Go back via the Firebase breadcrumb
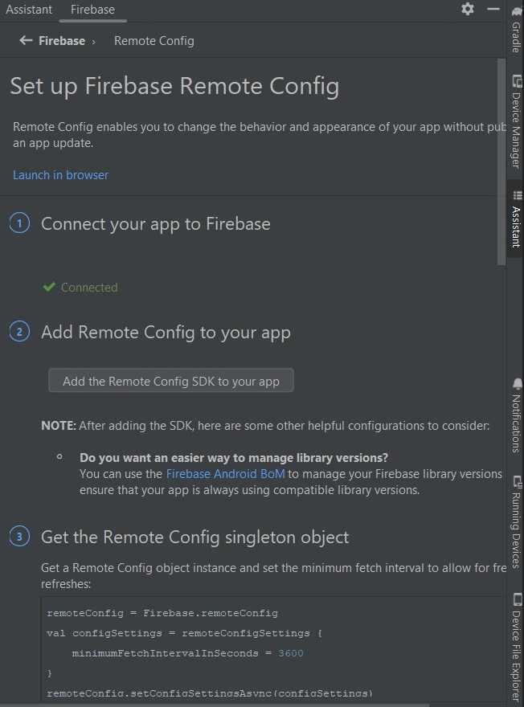 (x=62, y=40)
